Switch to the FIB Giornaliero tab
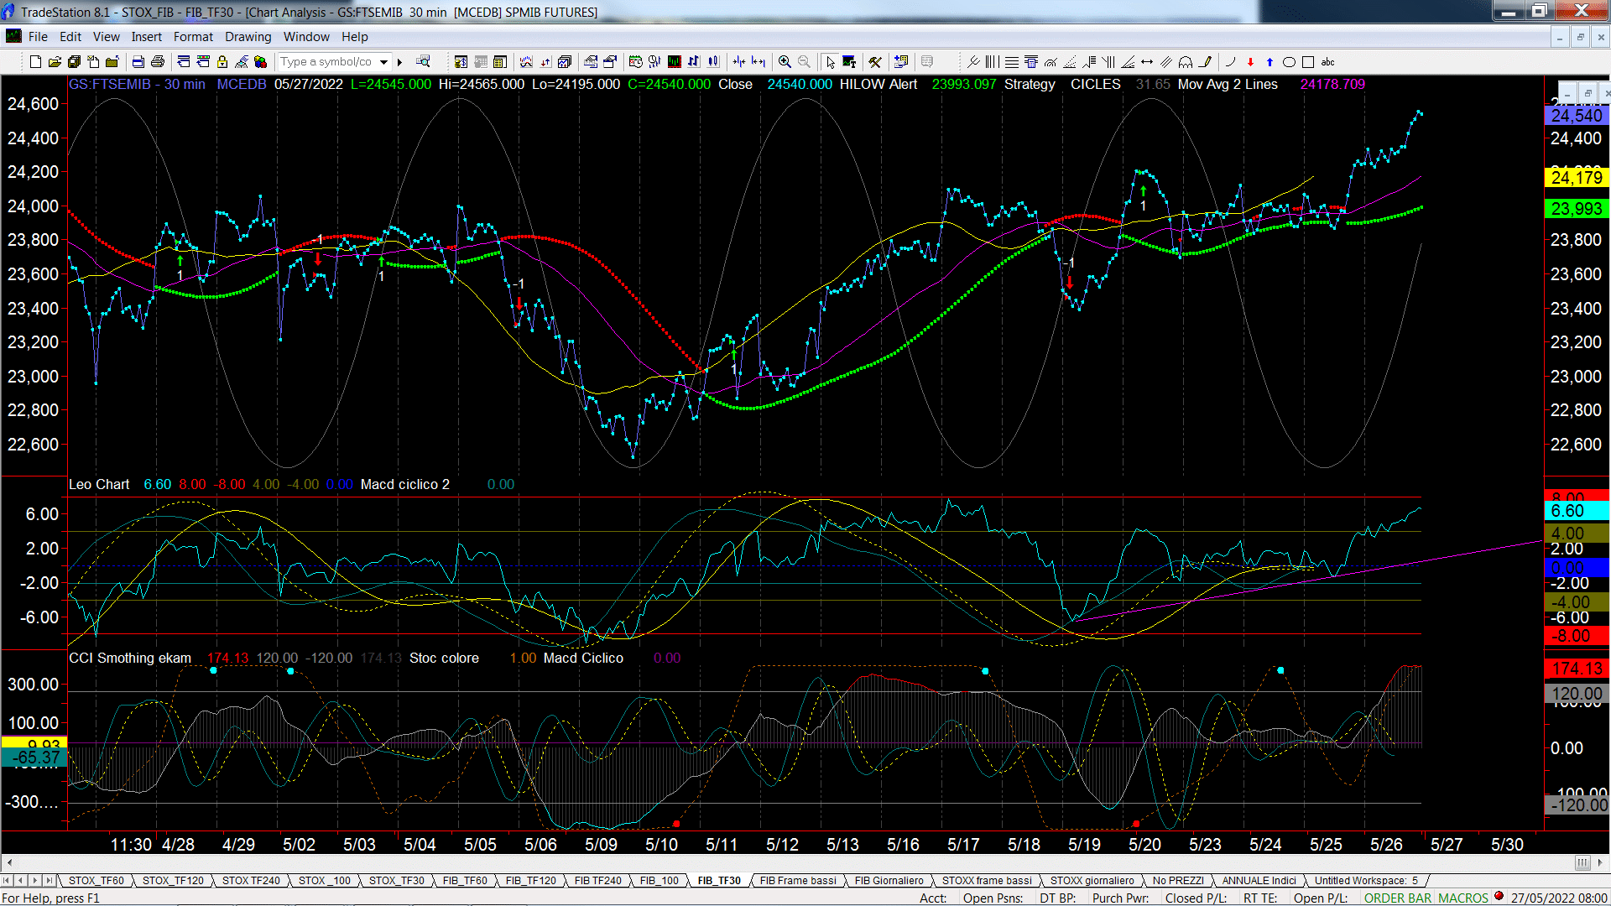1611x906 pixels. 889,880
